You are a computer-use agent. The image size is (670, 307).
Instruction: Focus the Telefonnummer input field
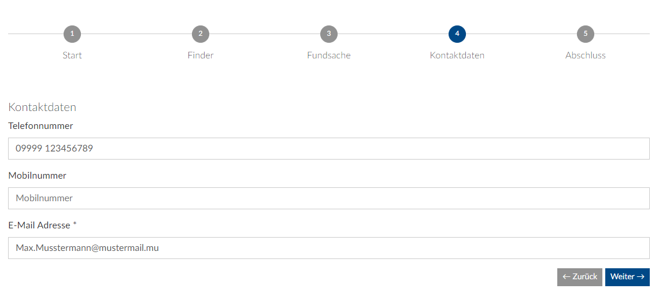[x=328, y=149]
